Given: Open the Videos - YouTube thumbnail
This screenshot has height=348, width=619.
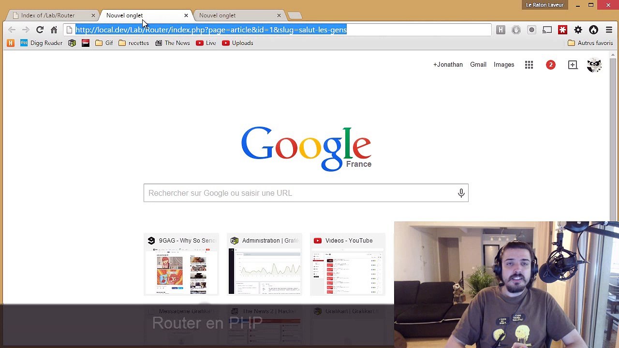Looking at the screenshot, I should [x=348, y=265].
